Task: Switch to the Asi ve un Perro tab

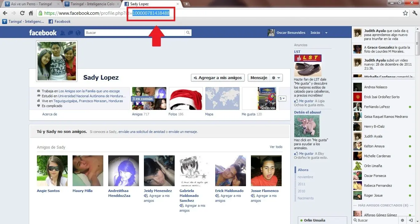Action: click(31, 4)
